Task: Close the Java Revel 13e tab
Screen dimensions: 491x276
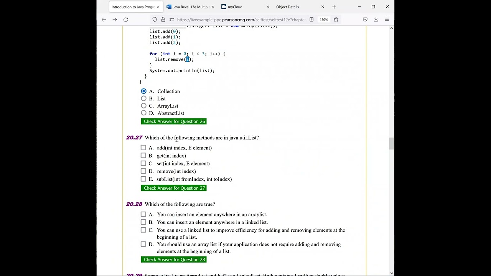Action: click(213, 7)
